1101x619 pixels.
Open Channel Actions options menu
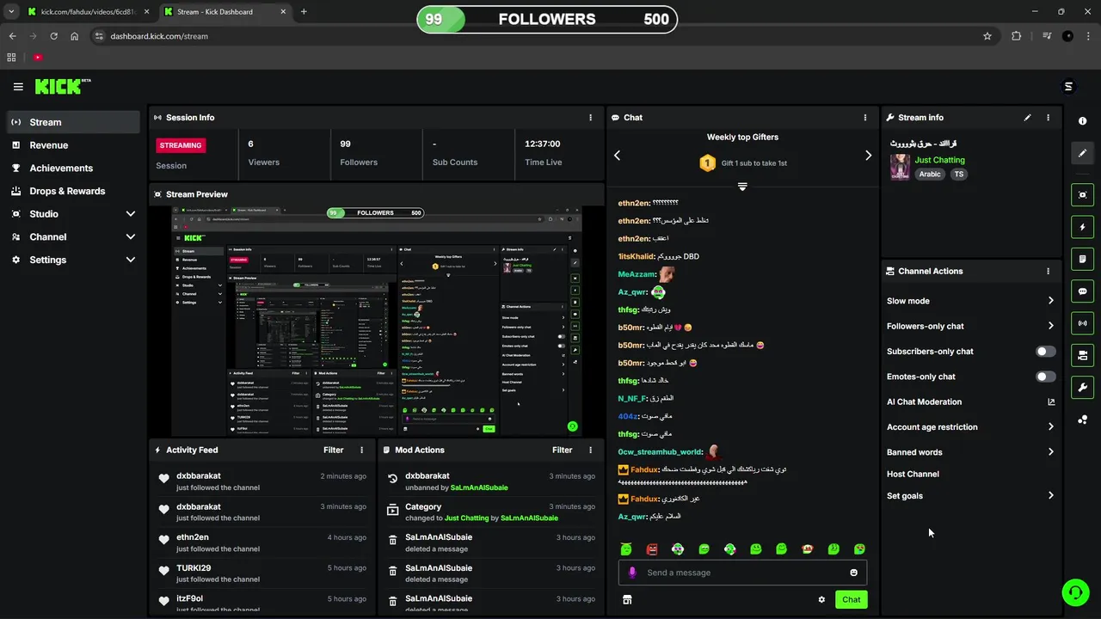point(1048,271)
